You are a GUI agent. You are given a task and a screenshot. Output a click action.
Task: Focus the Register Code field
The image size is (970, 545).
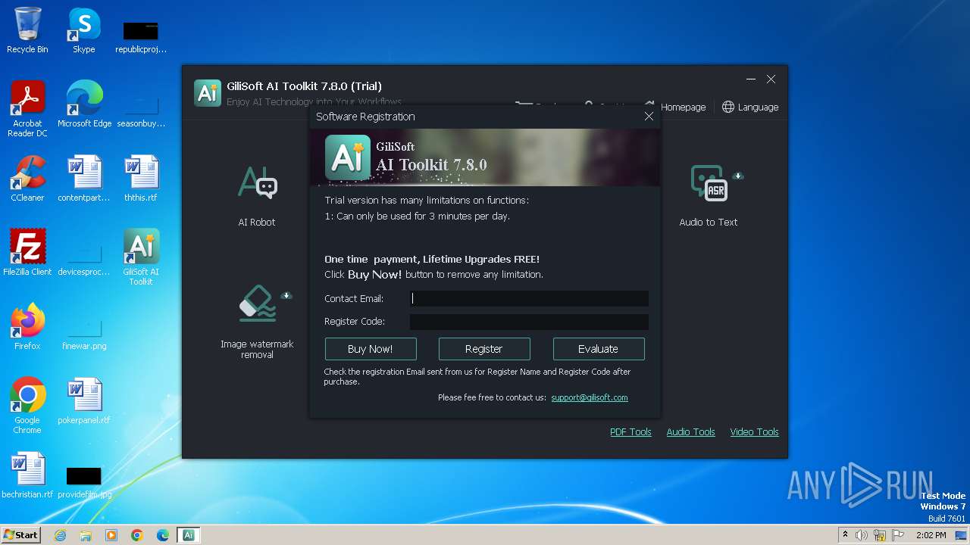[x=529, y=322]
